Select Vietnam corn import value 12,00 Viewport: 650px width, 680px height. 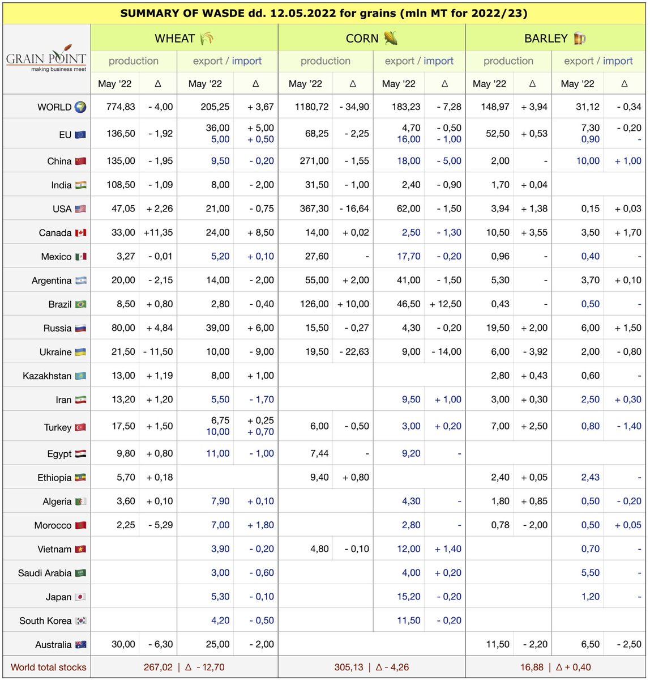(408, 549)
